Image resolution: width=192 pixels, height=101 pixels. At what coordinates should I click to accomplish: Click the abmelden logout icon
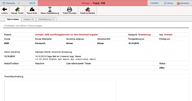pos(178,3)
